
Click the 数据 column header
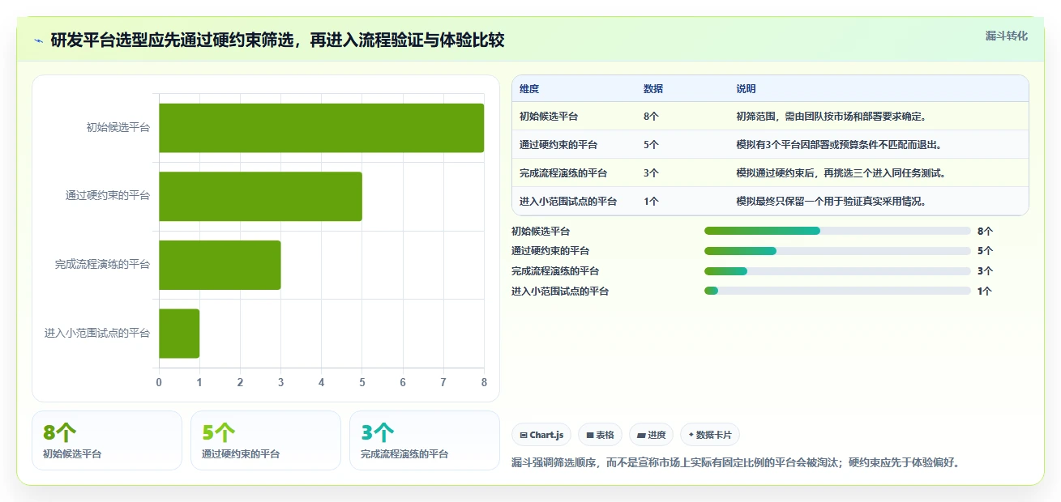(653, 89)
